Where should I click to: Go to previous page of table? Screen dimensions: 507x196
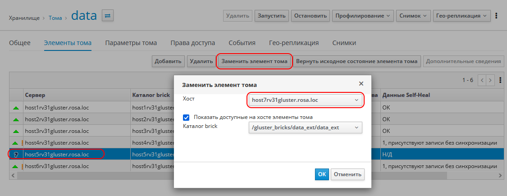click(x=482, y=80)
